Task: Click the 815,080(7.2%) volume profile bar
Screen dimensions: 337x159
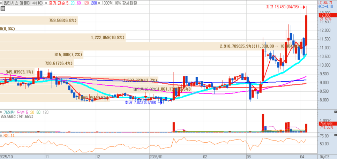Action: 42,55
